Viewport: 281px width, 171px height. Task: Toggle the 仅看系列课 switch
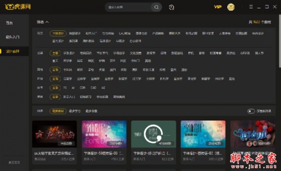tap(251, 111)
